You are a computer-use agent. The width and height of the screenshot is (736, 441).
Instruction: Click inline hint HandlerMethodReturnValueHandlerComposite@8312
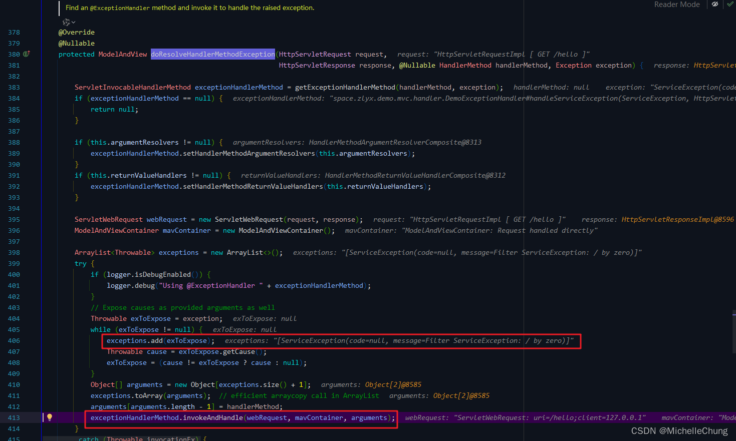pos(415,175)
